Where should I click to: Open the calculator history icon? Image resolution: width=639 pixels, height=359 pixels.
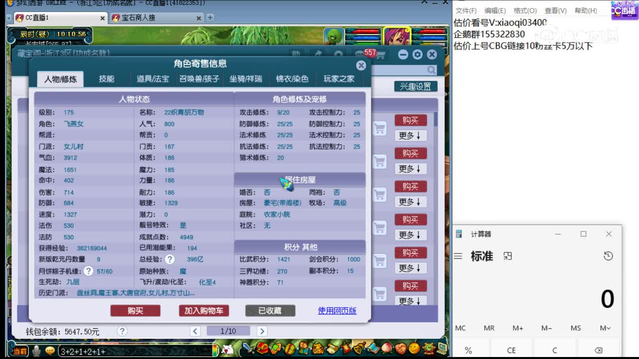[x=608, y=256]
